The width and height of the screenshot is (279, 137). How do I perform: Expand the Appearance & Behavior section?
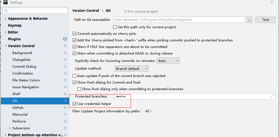pos(6,19)
